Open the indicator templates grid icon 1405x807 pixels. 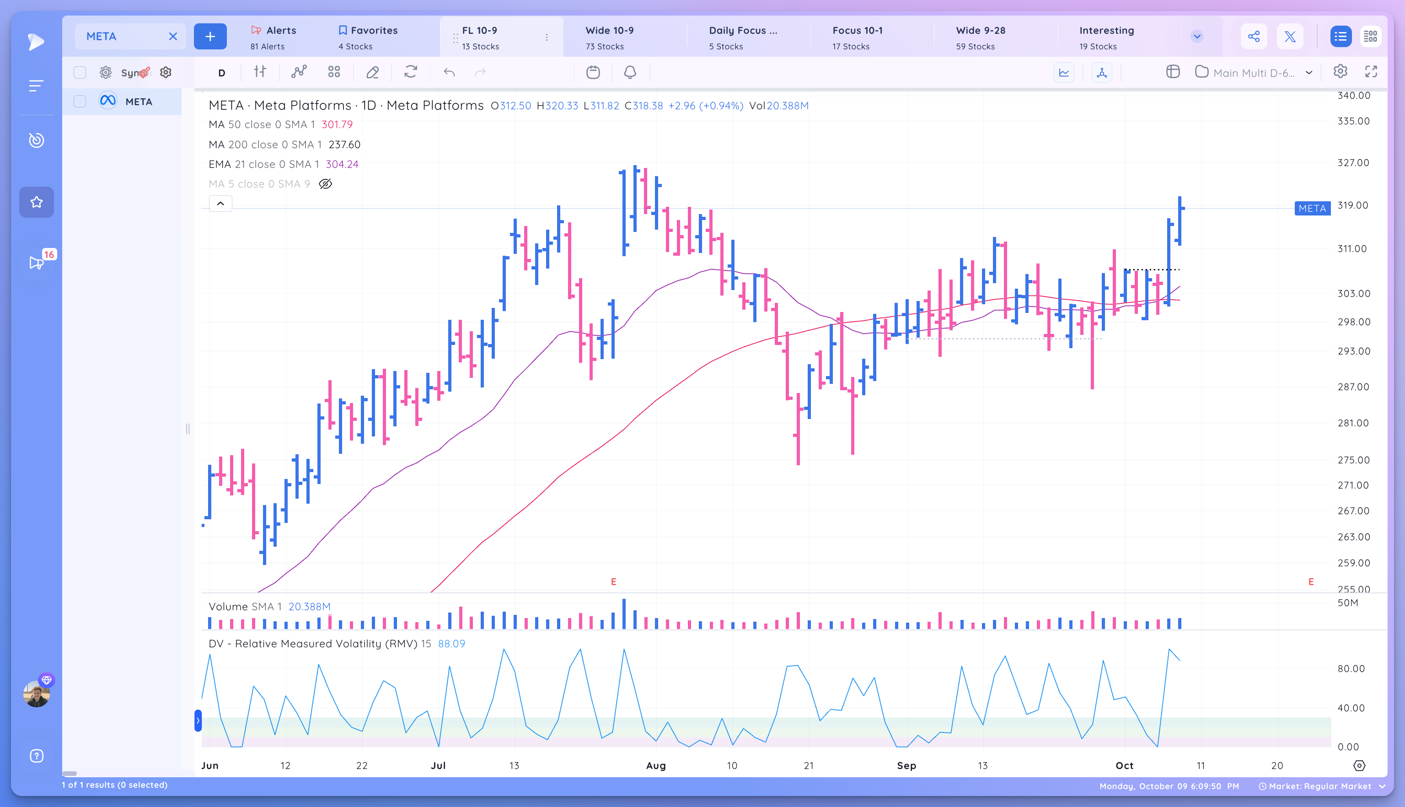click(x=334, y=72)
